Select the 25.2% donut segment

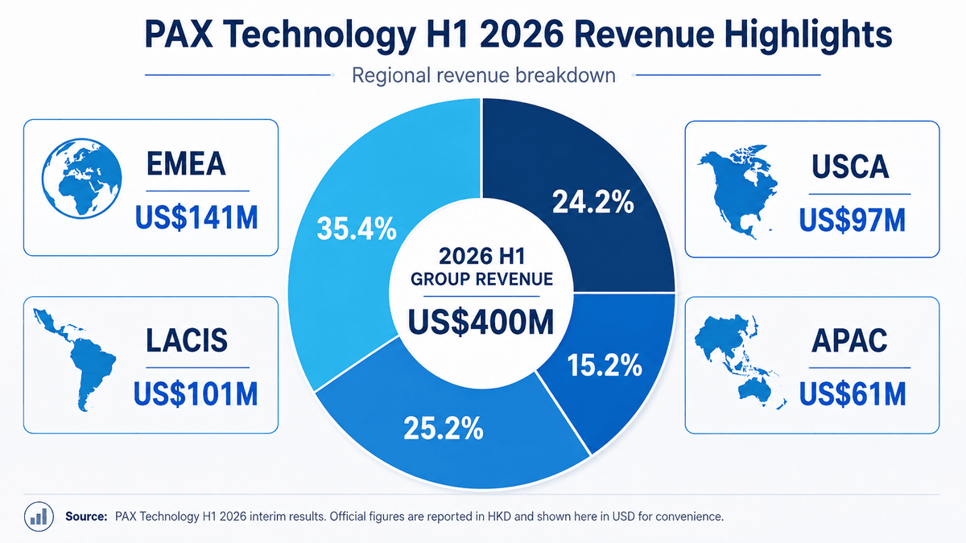click(444, 426)
